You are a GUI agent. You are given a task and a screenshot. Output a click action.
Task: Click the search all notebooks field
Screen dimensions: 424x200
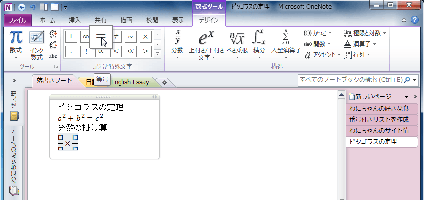pyautogui.click(x=351, y=80)
